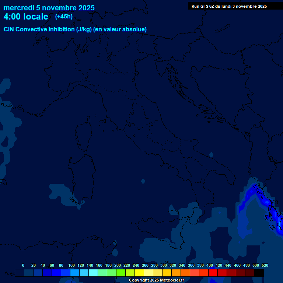283x283 pixels.
Task: Open the Meteociel.fr copyright link
Action: pos(156,280)
